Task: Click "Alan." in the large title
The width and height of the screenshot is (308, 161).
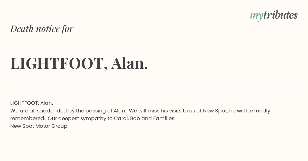Action: tap(130, 63)
